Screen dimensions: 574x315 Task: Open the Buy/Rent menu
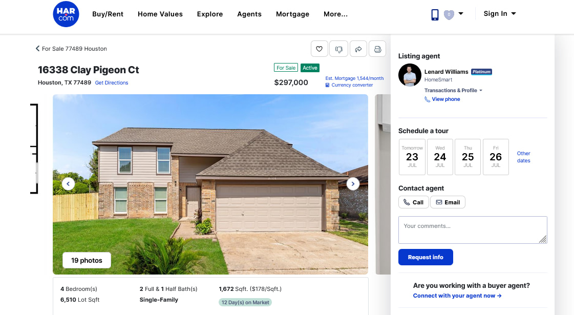click(x=108, y=14)
